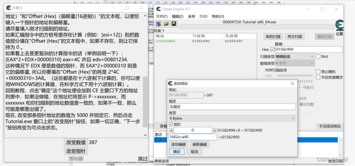Decrease offset with the < button
The image size is (355, 166).
[x=171, y=130]
